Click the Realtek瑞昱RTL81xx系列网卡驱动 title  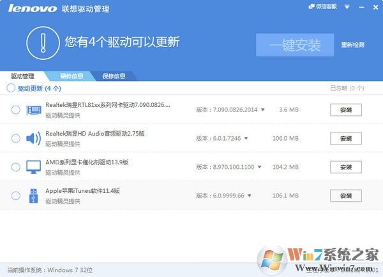click(x=108, y=105)
